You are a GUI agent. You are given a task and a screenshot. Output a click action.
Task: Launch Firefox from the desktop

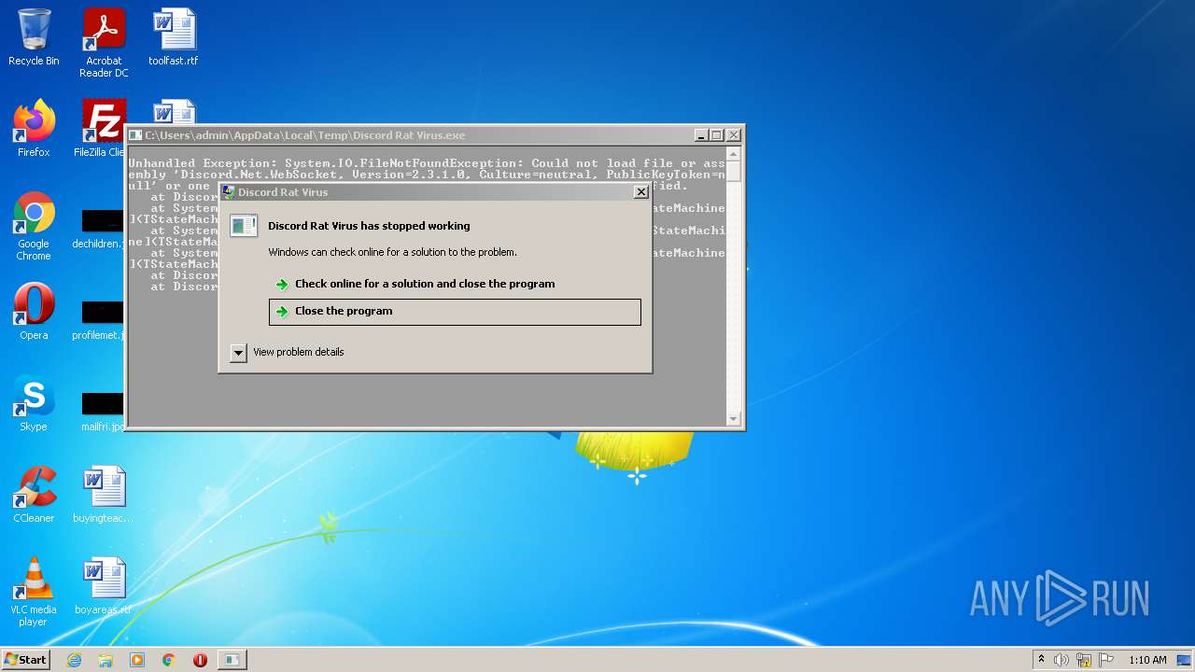(x=34, y=129)
